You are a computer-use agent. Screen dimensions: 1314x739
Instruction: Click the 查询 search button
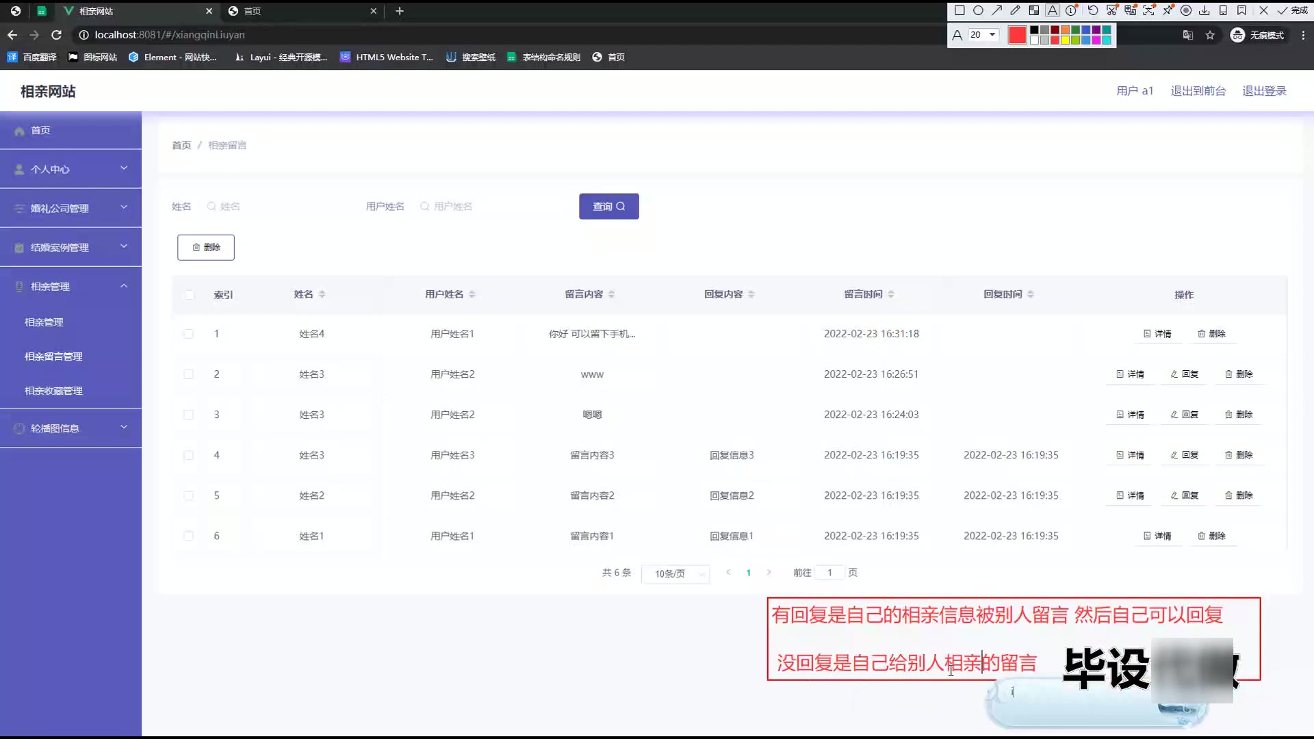(608, 207)
